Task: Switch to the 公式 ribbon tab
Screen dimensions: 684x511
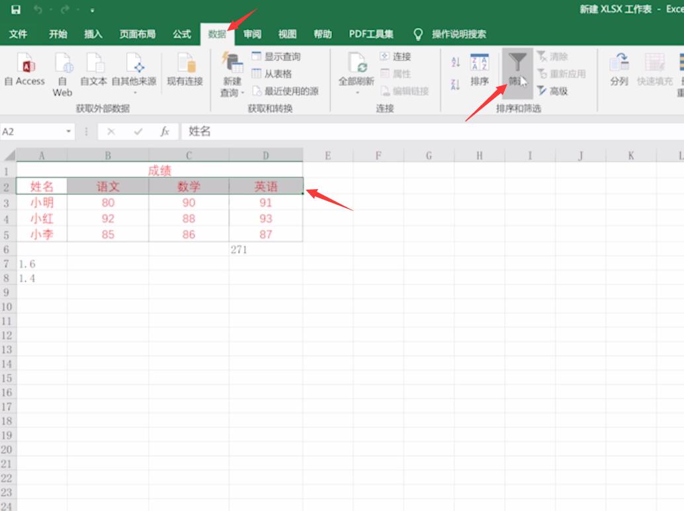Action: [181, 34]
